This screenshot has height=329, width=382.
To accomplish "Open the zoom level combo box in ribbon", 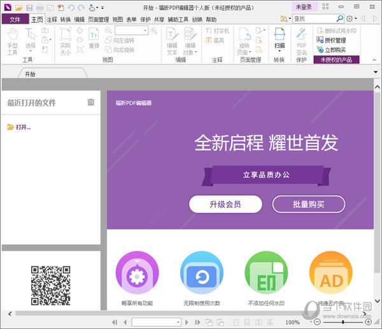I will point(132,31).
